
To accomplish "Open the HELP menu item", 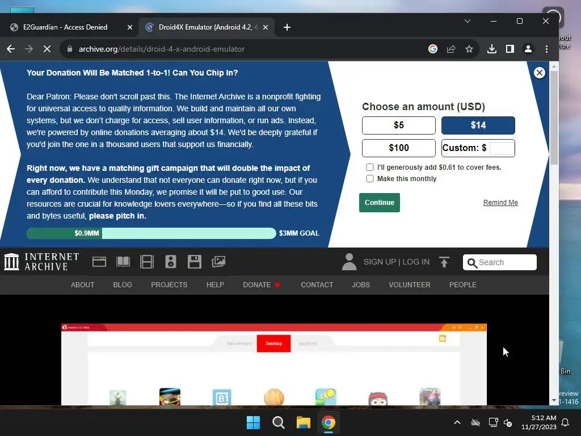I will tap(215, 285).
